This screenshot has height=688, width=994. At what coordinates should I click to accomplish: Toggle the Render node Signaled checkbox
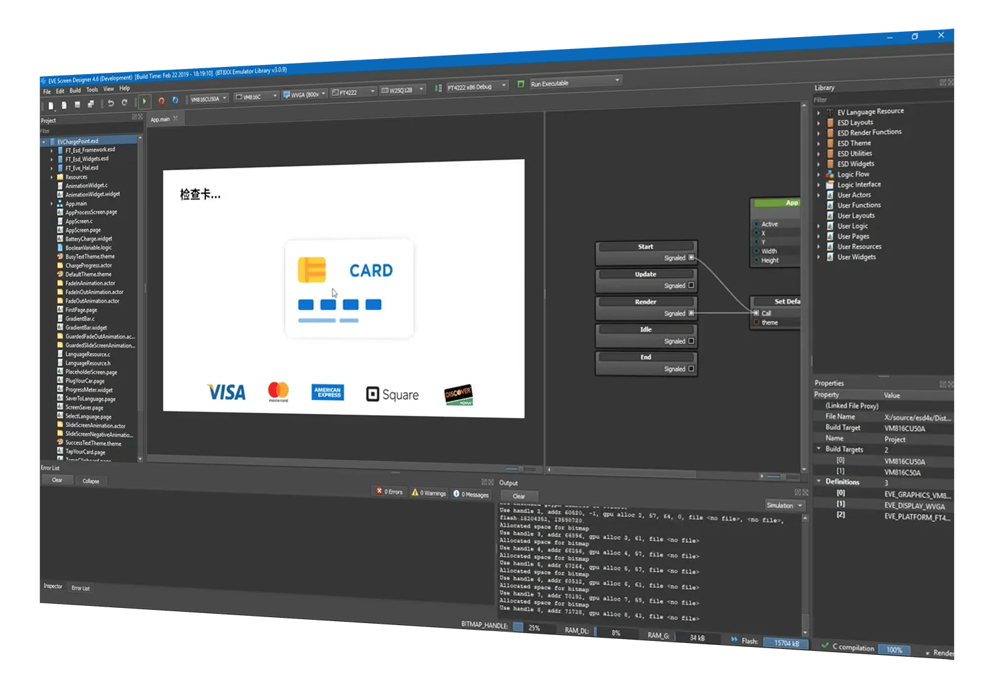691,313
